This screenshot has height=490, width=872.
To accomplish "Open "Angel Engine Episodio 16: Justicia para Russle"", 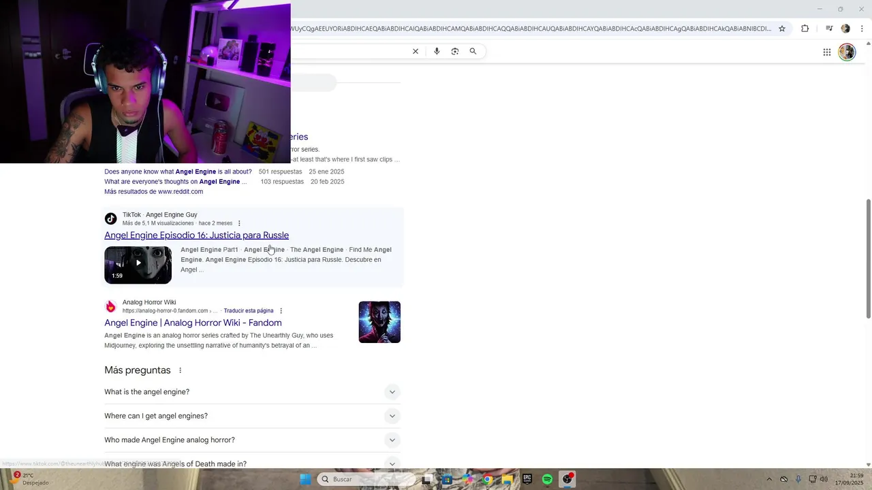I will [196, 235].
